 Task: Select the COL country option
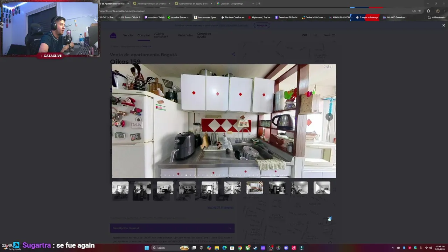(x=305, y=35)
